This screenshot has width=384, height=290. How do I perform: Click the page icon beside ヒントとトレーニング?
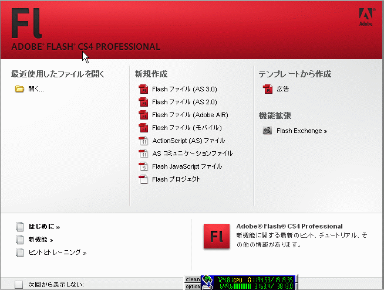(x=20, y=253)
